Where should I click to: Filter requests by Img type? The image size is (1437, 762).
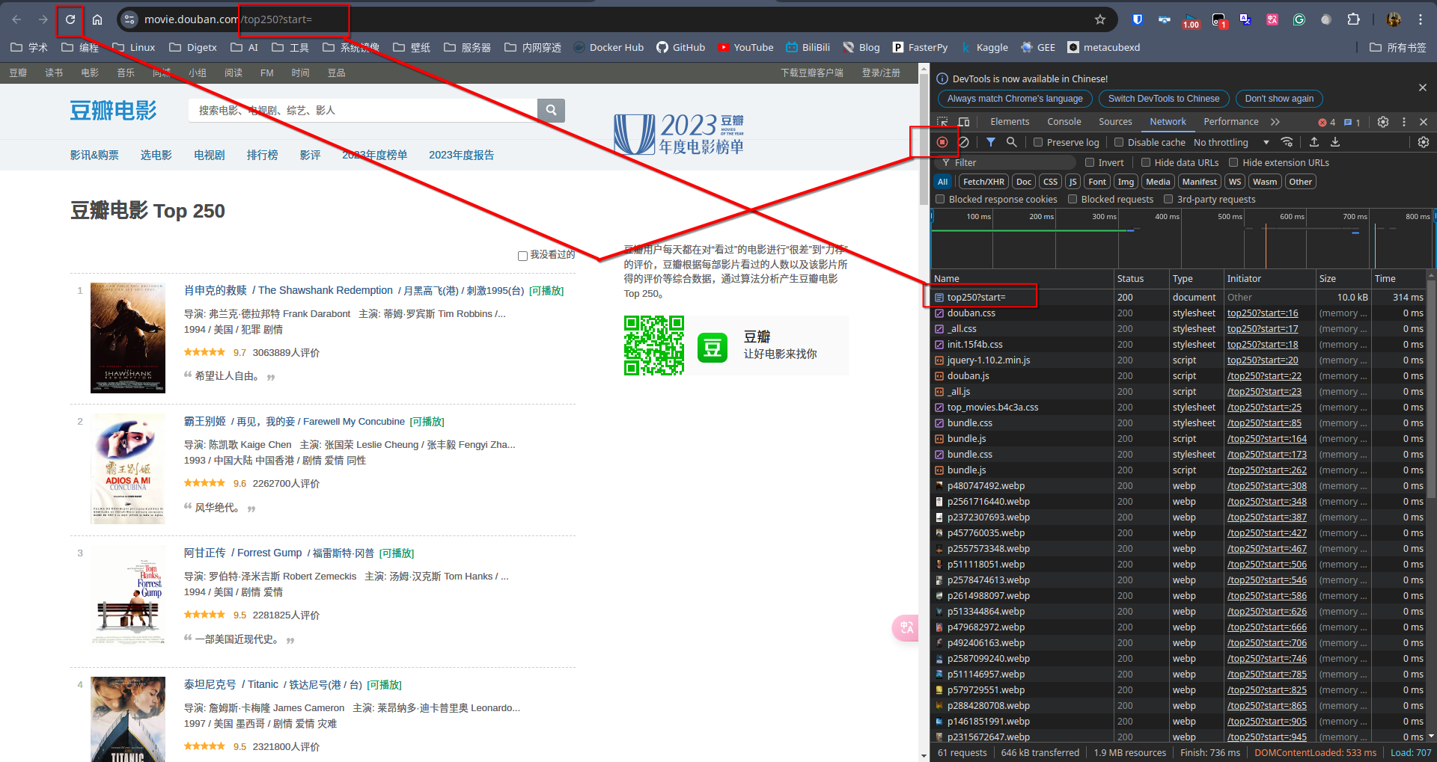[1126, 182]
